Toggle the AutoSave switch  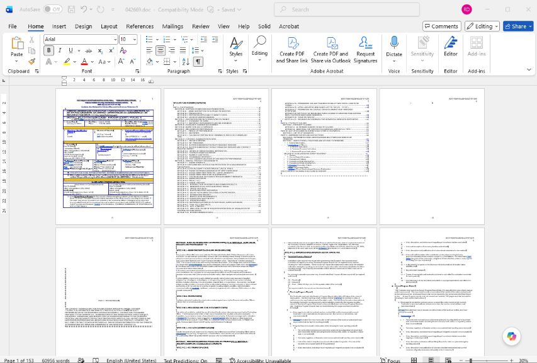click(53, 9)
